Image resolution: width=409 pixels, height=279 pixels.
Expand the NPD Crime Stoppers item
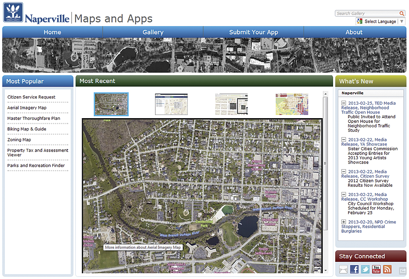[344, 222]
